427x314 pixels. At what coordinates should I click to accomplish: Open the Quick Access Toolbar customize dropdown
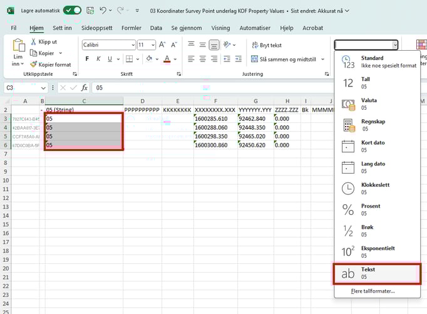tap(137, 11)
